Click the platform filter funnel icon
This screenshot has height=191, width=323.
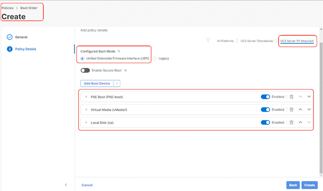click(208, 40)
